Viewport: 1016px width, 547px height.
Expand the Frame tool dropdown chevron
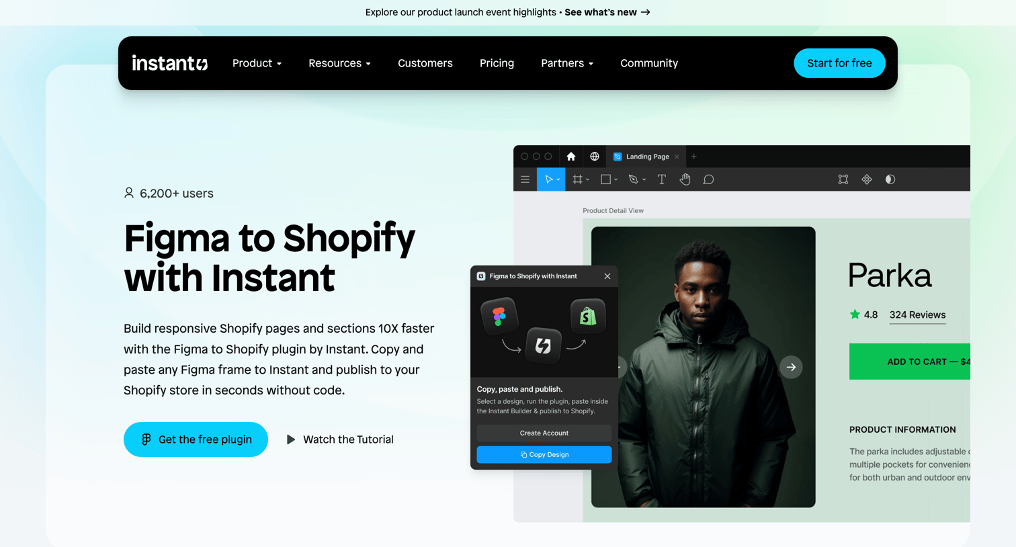coord(587,179)
